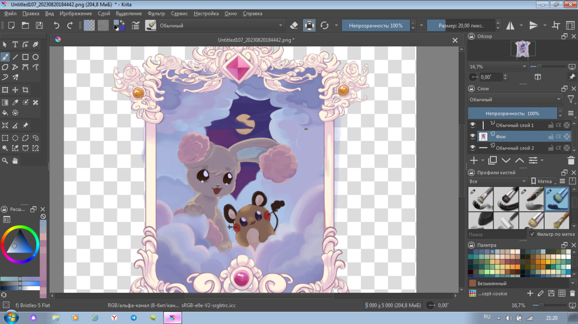This screenshot has height=324, width=578.
Task: Toggle visibility of Обычный слой 1
Action: pyautogui.click(x=472, y=125)
